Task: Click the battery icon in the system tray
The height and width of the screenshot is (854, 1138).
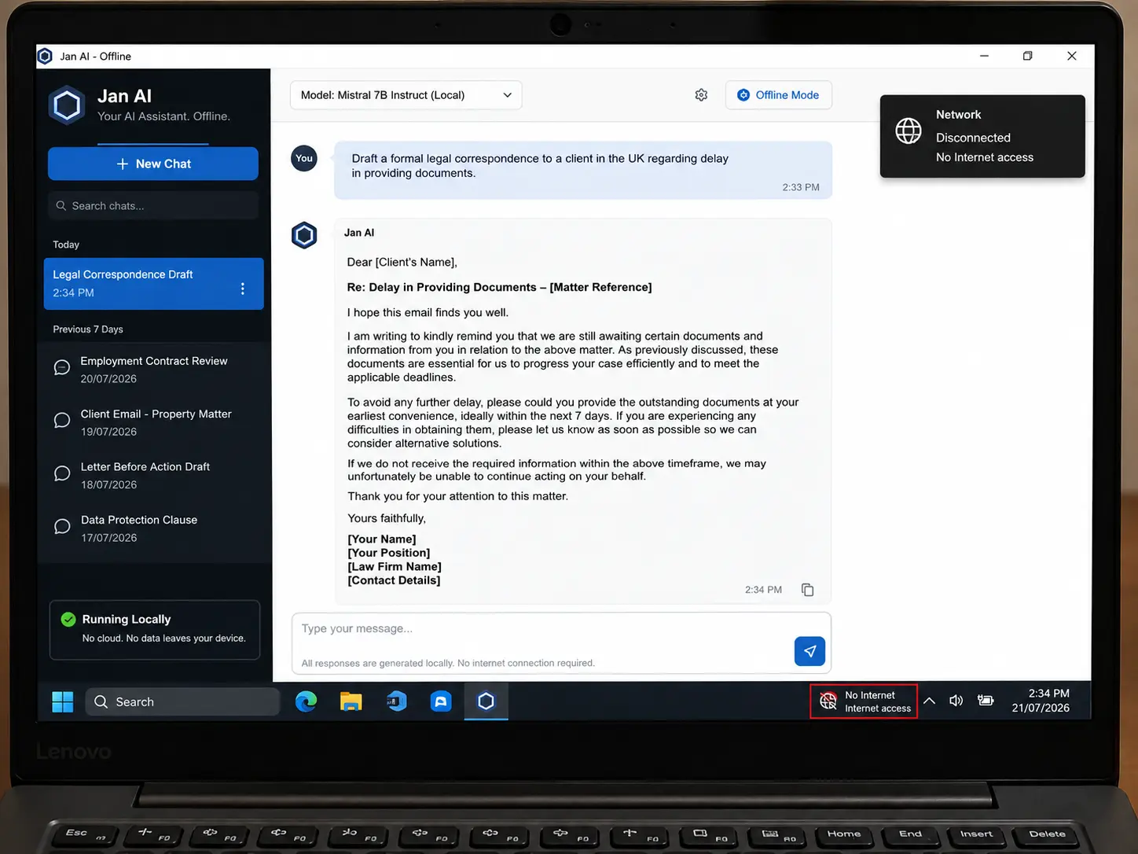Action: tap(986, 701)
